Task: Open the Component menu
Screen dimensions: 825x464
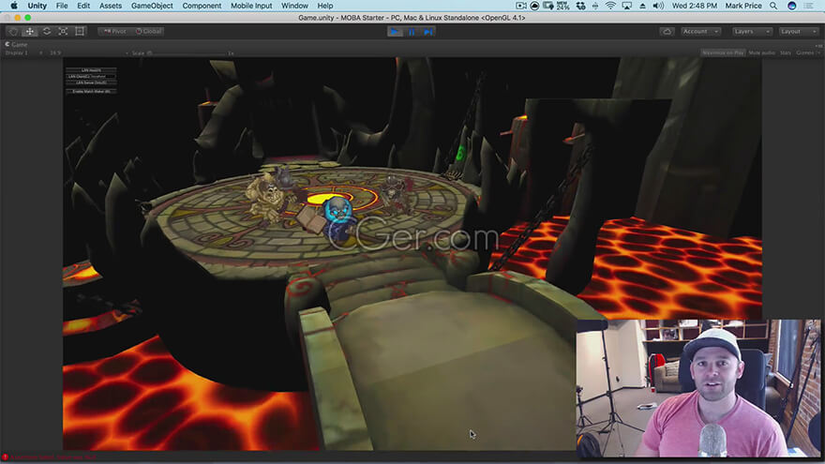Action: pyautogui.click(x=202, y=6)
